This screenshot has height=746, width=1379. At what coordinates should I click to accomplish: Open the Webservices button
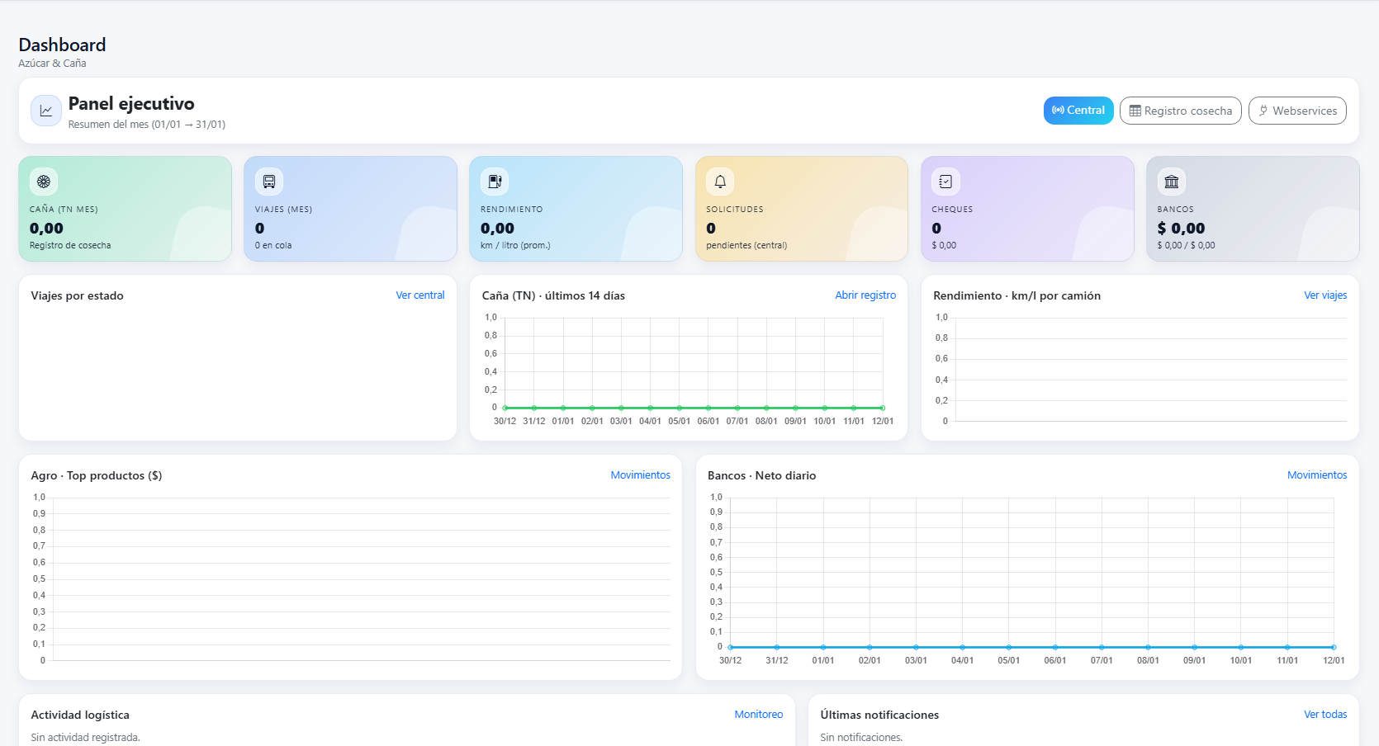click(x=1296, y=111)
